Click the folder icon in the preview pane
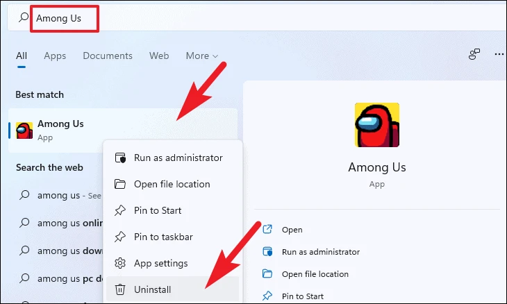This screenshot has width=507, height=304. 267,273
